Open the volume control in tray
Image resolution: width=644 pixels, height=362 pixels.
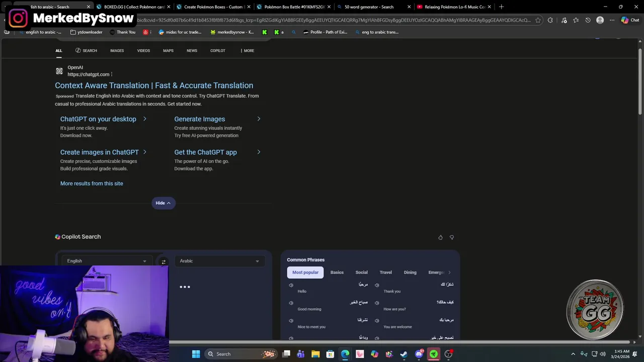point(603,354)
